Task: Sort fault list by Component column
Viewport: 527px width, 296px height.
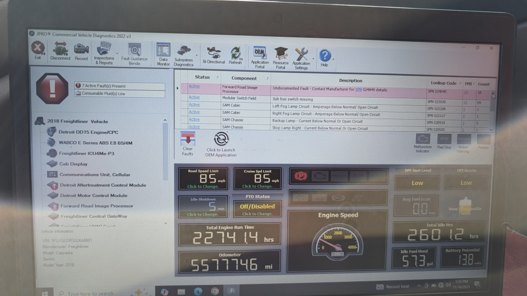Action: click(244, 78)
